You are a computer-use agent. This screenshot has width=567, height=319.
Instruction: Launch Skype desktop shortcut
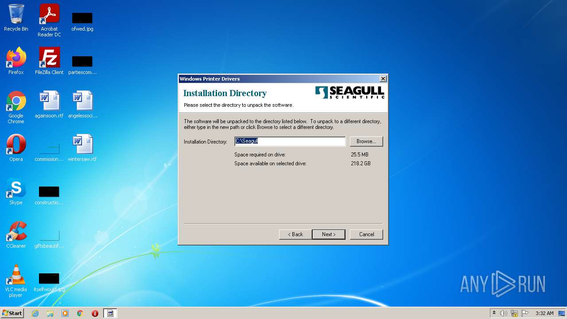[16, 191]
